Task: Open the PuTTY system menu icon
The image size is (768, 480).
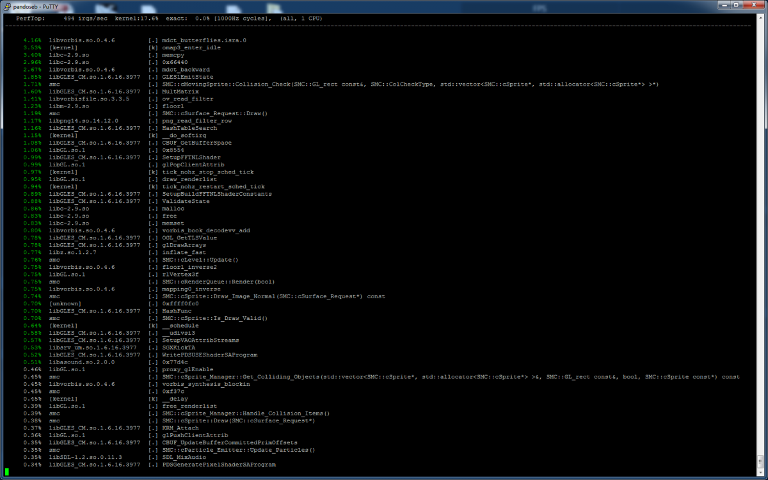Action: click(x=6, y=5)
